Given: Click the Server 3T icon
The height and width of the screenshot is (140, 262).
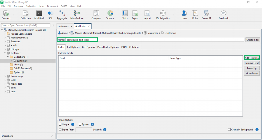Looking at the screenshot, I should pyautogui.click(x=206, y=15).
